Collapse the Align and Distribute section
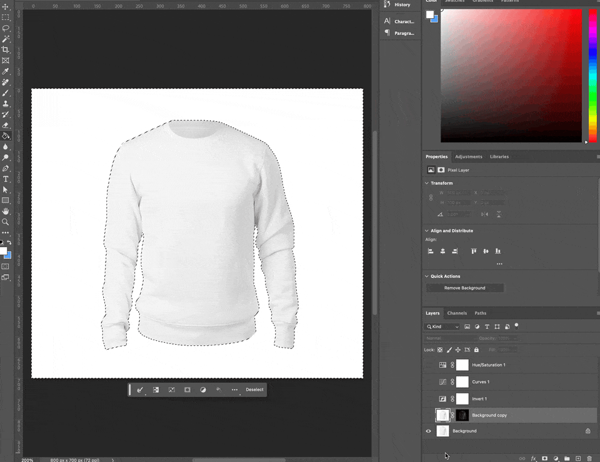 (x=427, y=231)
